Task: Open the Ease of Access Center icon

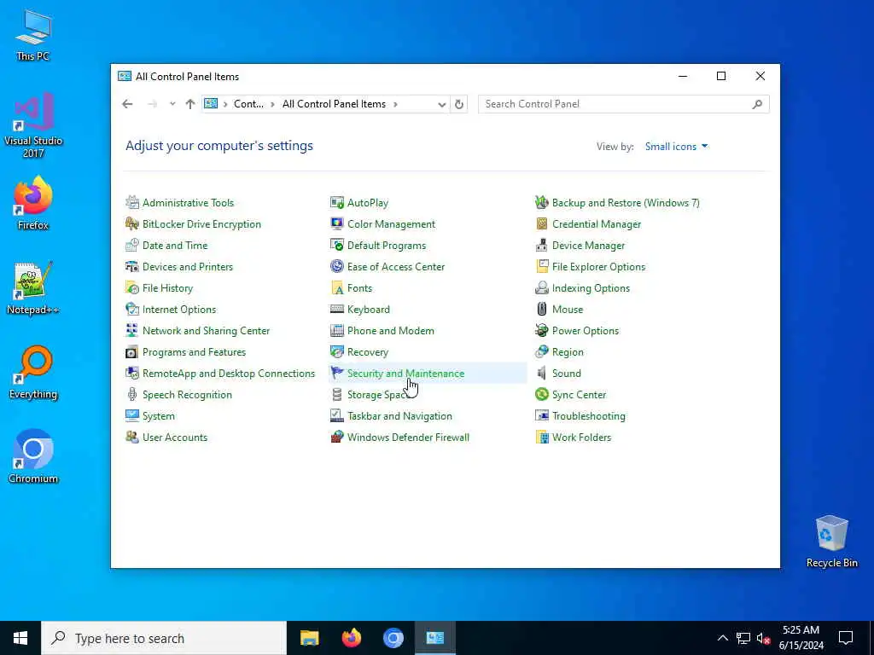Action: [336, 267]
